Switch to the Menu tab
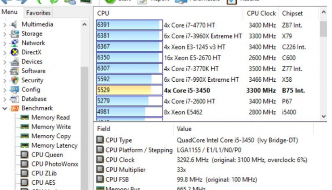332x190 pixels. point(10,12)
